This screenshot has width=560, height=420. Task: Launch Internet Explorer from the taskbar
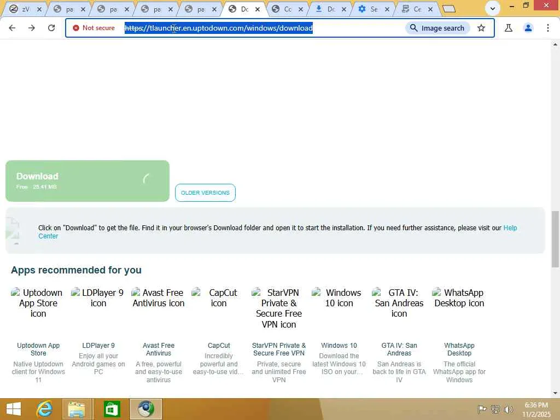(x=45, y=409)
